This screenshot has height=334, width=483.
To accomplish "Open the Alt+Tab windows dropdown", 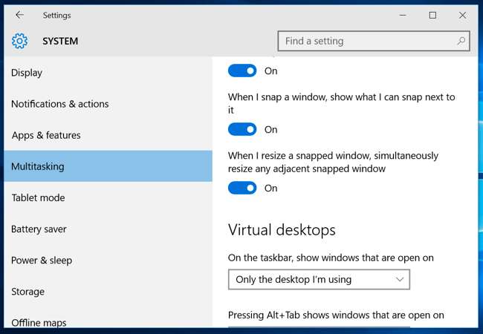I will [x=318, y=326].
